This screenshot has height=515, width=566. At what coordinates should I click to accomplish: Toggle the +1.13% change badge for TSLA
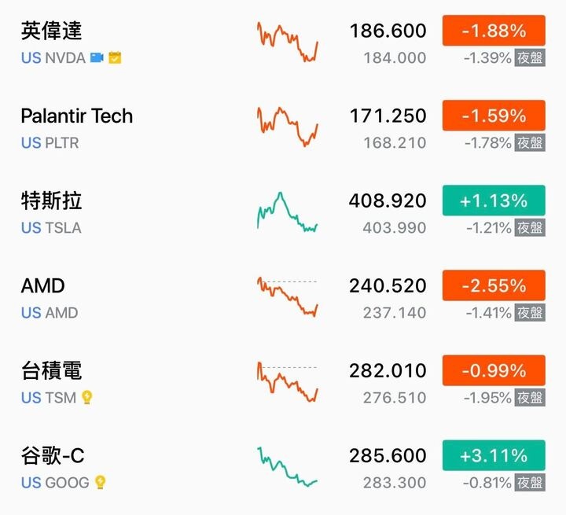coord(494,200)
